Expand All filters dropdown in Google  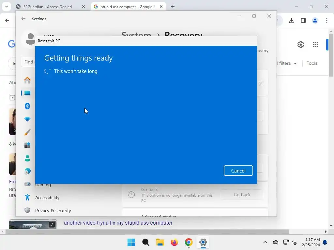pos(286,63)
